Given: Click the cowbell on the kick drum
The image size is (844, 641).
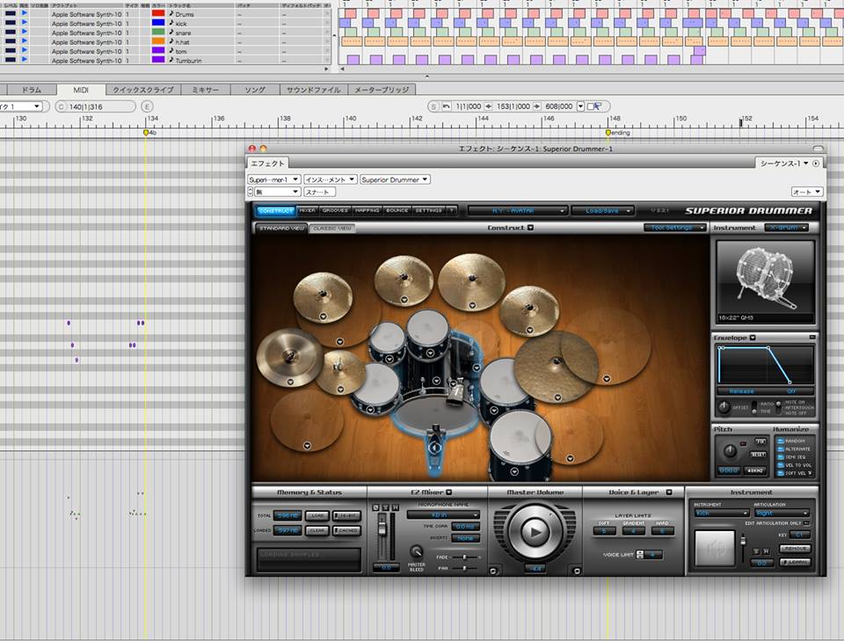Looking at the screenshot, I should 455,392.
